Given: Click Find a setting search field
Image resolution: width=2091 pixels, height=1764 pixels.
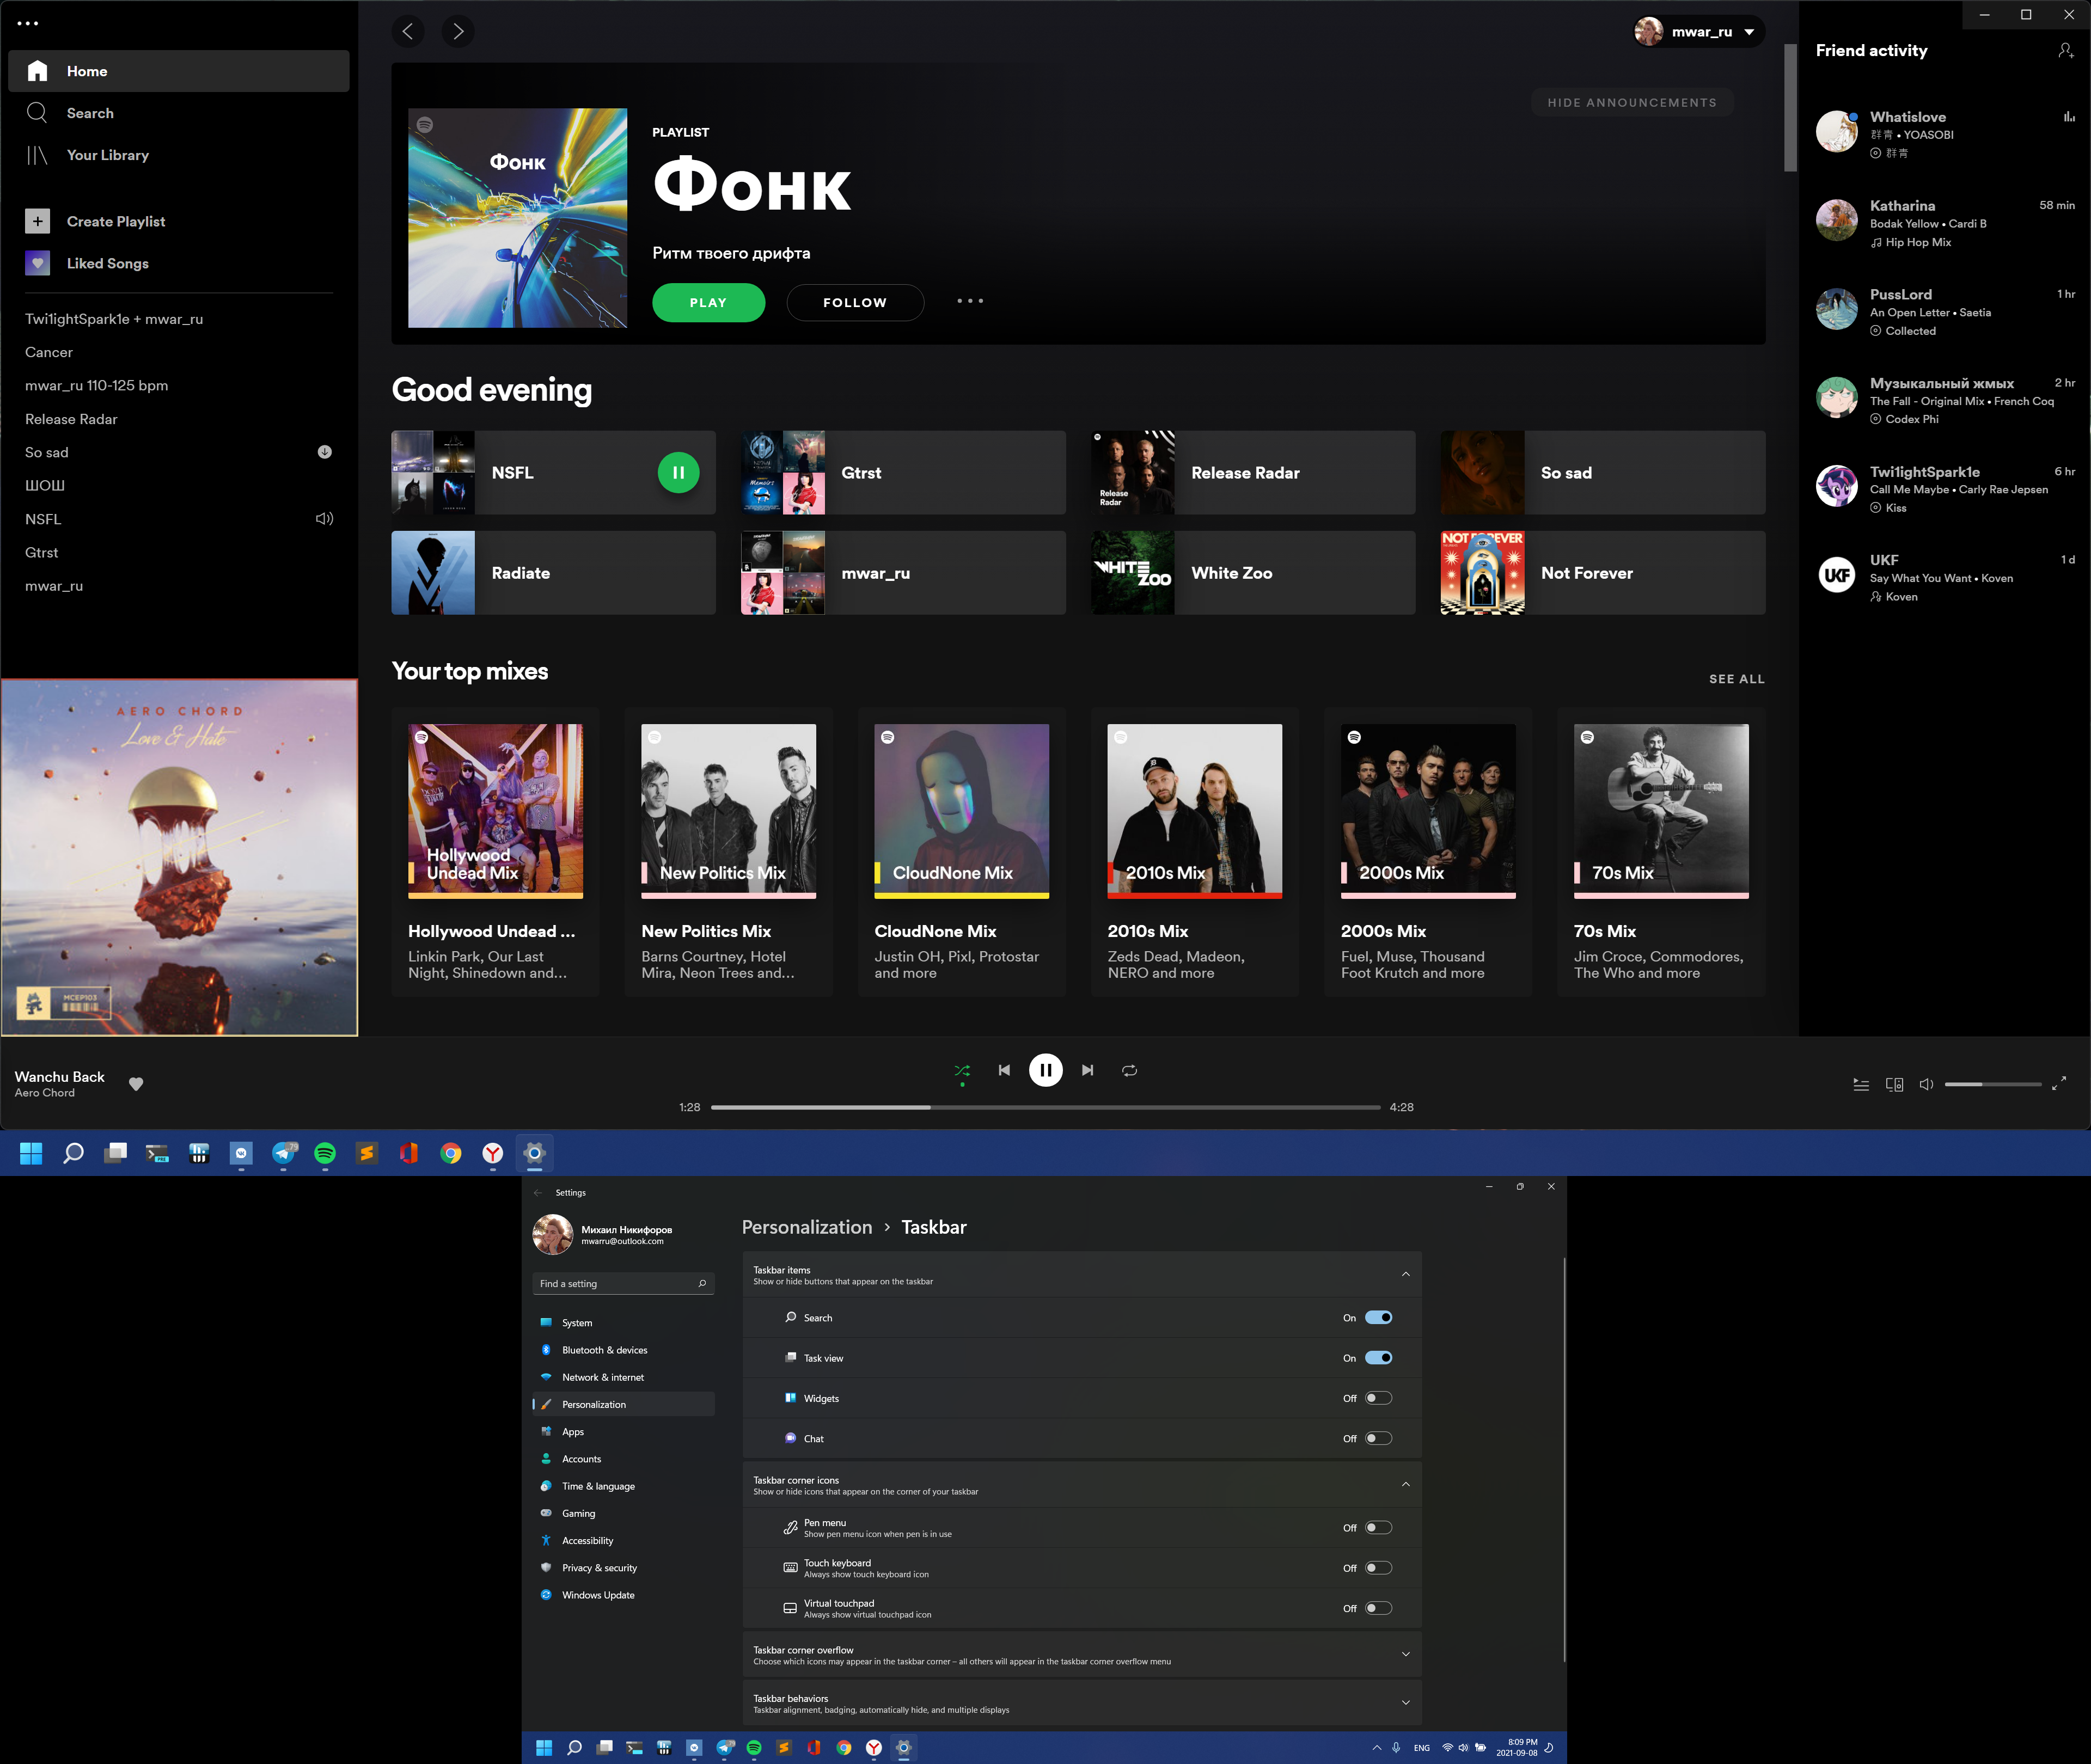Looking at the screenshot, I should [x=624, y=1284].
